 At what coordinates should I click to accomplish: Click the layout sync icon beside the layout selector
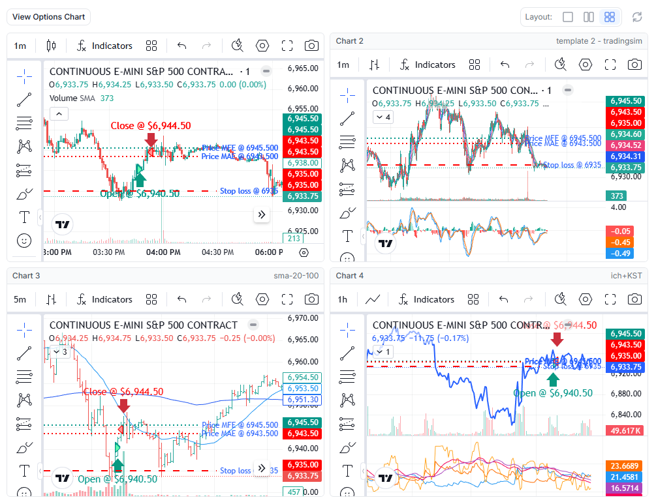(637, 17)
